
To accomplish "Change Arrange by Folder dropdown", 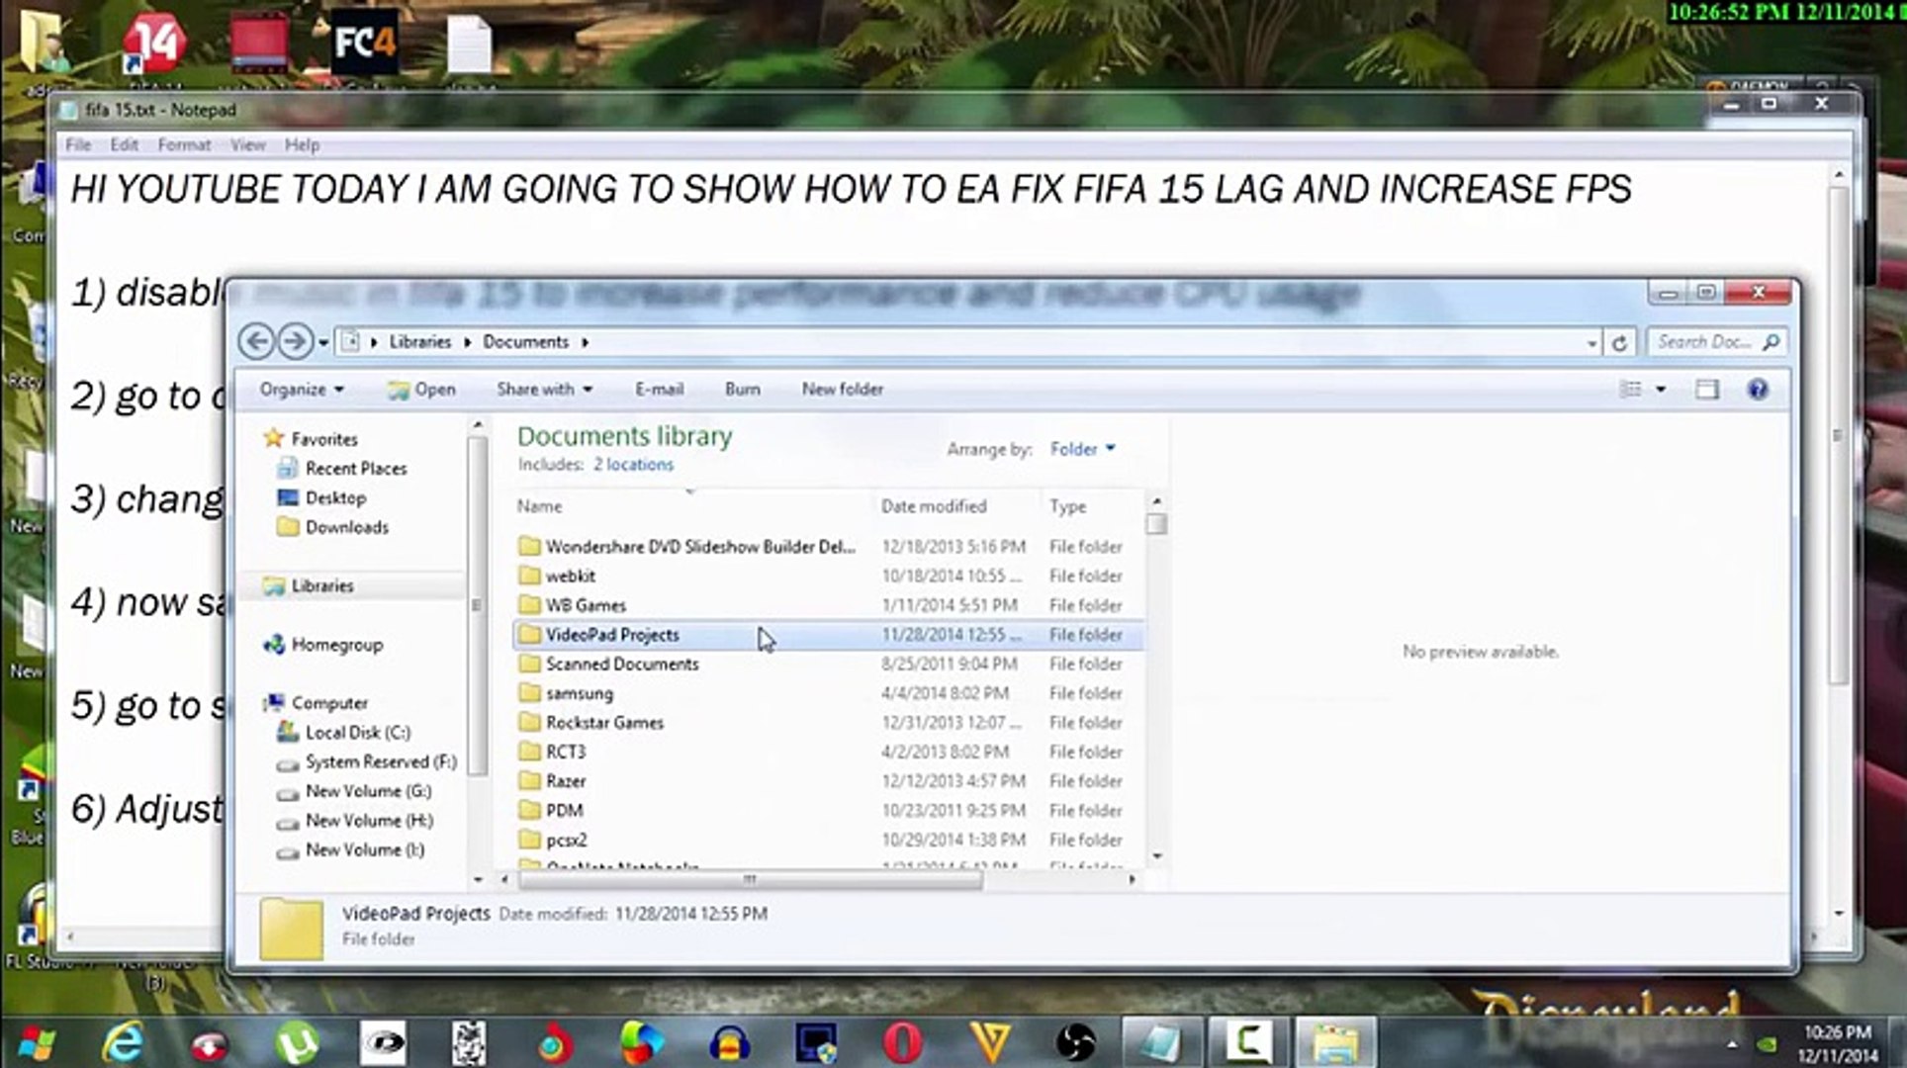I will coord(1082,449).
